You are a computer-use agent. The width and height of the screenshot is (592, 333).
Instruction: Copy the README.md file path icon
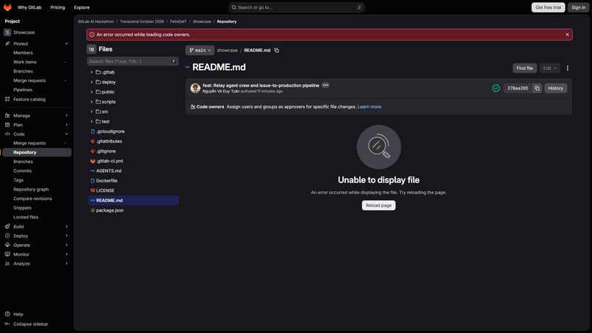point(277,50)
